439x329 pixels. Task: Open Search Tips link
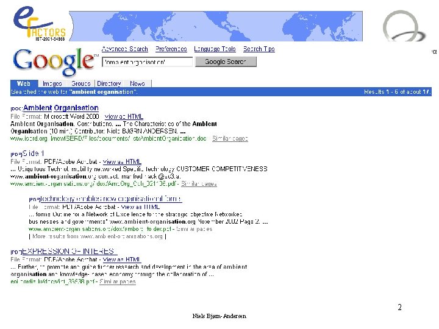coord(259,49)
